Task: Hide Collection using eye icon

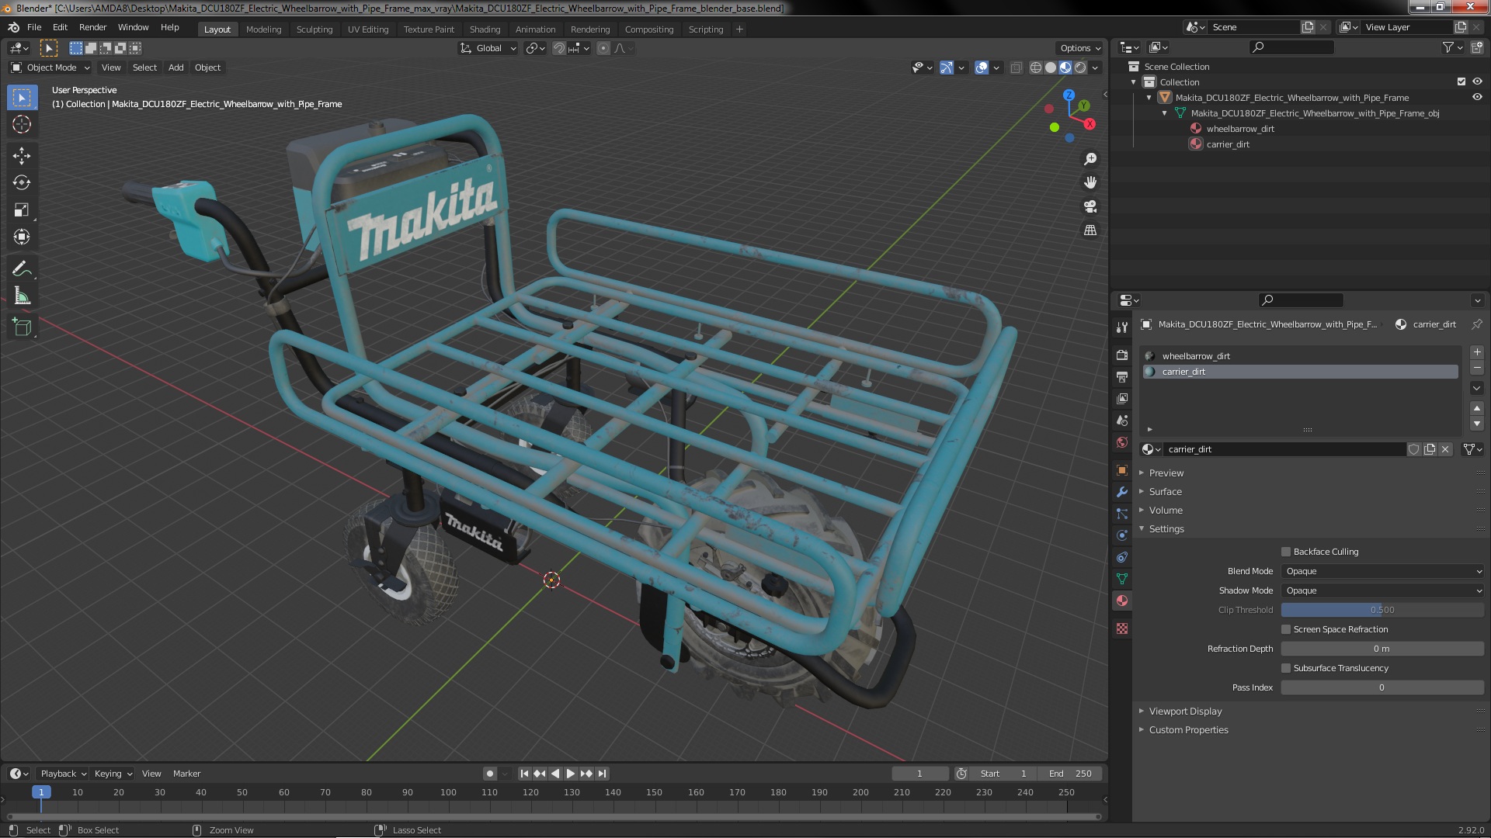Action: (x=1477, y=81)
